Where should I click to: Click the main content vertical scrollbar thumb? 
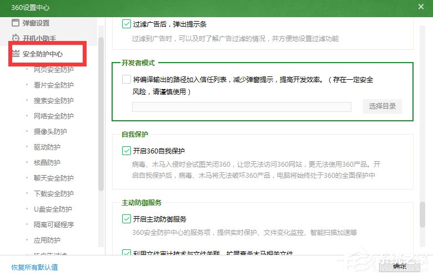tap(423, 213)
